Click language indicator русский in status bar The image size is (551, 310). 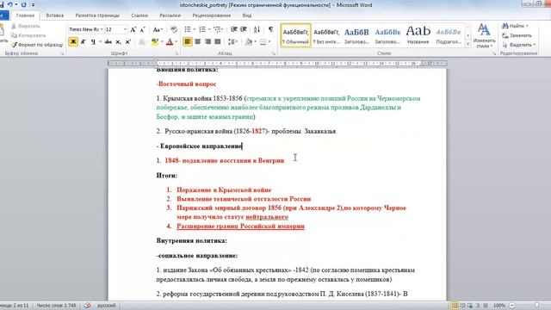click(x=107, y=306)
